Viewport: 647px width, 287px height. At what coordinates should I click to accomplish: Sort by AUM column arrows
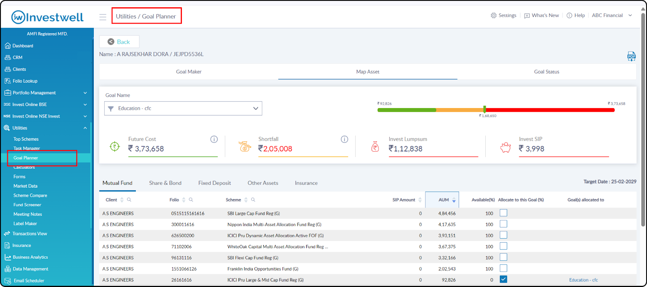click(454, 200)
